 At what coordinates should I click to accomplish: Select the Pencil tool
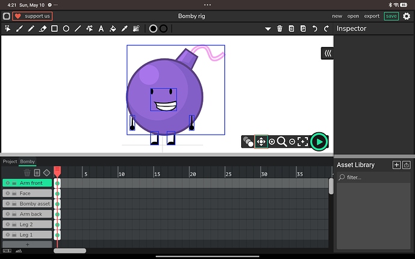31,29
